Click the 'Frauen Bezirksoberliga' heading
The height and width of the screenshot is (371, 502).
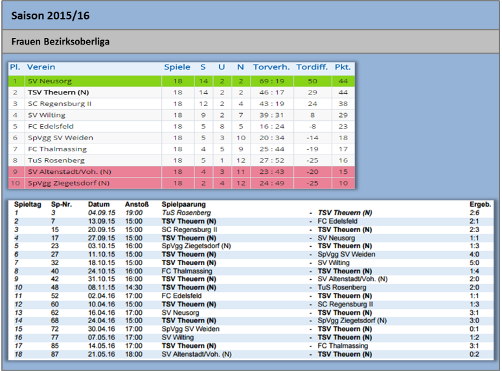coord(60,41)
